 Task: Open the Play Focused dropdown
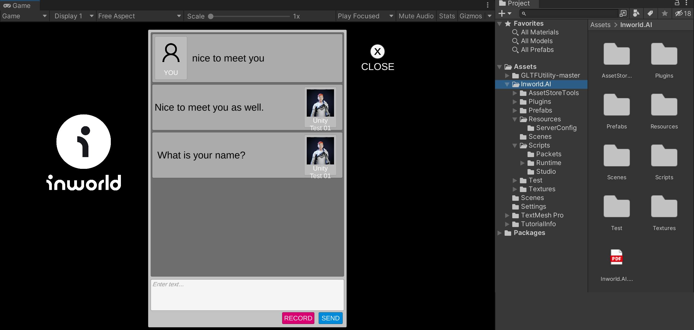(365, 16)
